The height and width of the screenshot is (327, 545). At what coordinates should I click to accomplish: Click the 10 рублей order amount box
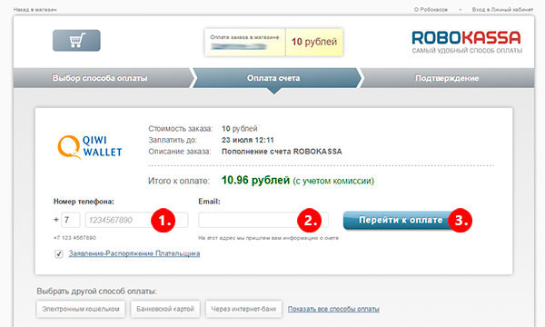[x=314, y=42]
